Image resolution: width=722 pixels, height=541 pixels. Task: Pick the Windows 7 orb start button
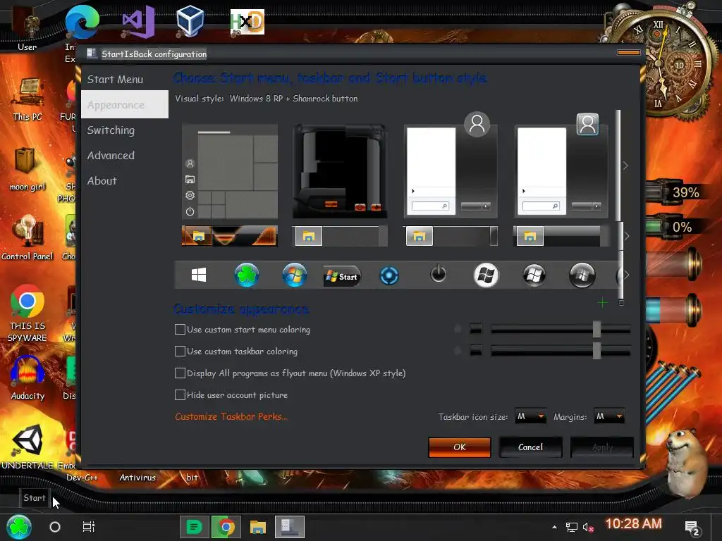point(295,275)
